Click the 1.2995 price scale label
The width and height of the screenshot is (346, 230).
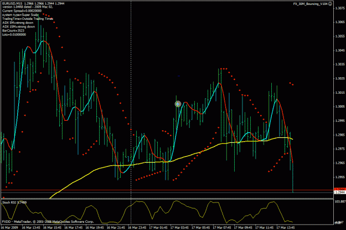pyautogui.click(x=340, y=121)
